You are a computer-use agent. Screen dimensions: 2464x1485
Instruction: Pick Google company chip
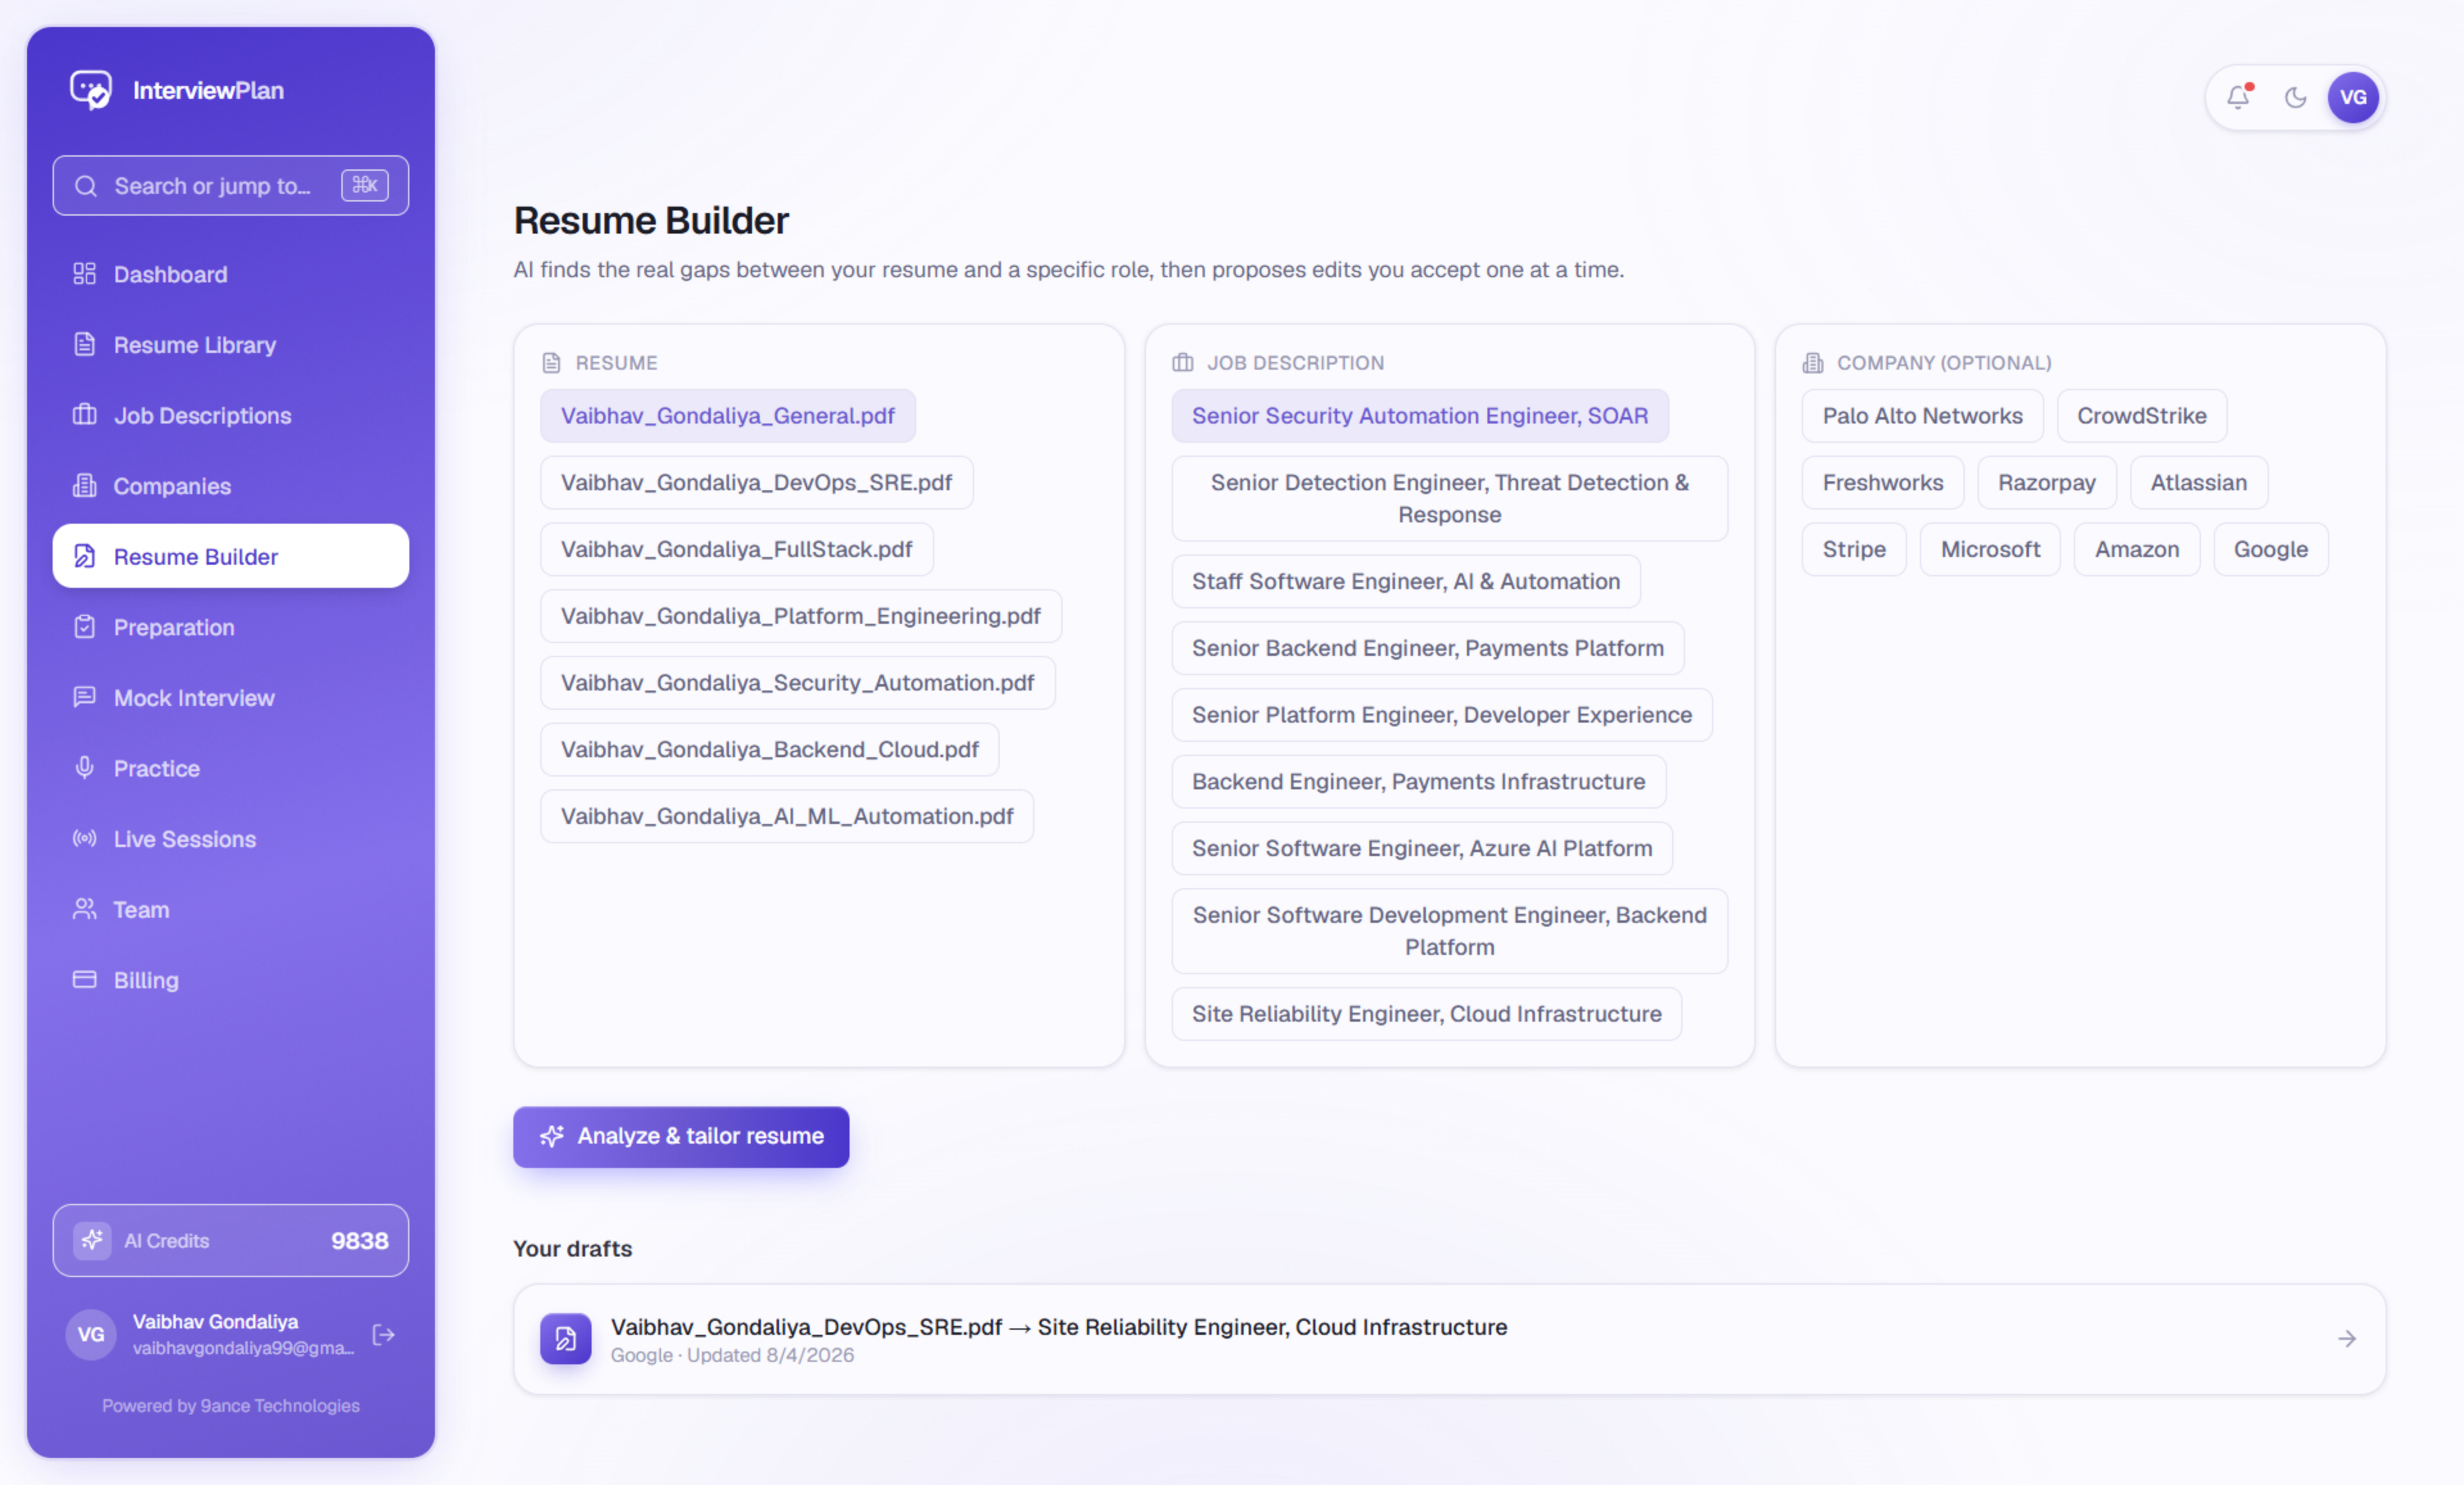click(2270, 550)
